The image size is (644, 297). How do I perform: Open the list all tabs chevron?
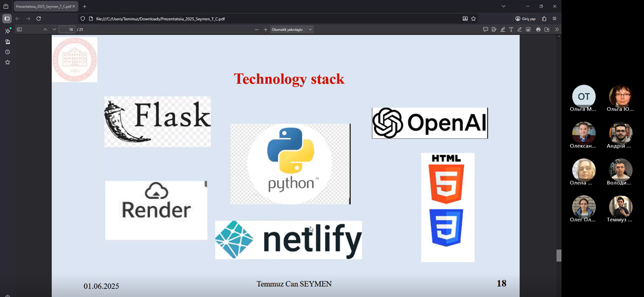(504, 7)
